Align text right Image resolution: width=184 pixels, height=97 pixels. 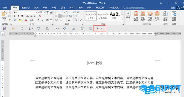pyautogui.click(x=64, y=16)
